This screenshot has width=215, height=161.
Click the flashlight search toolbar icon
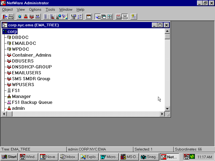(64, 17)
